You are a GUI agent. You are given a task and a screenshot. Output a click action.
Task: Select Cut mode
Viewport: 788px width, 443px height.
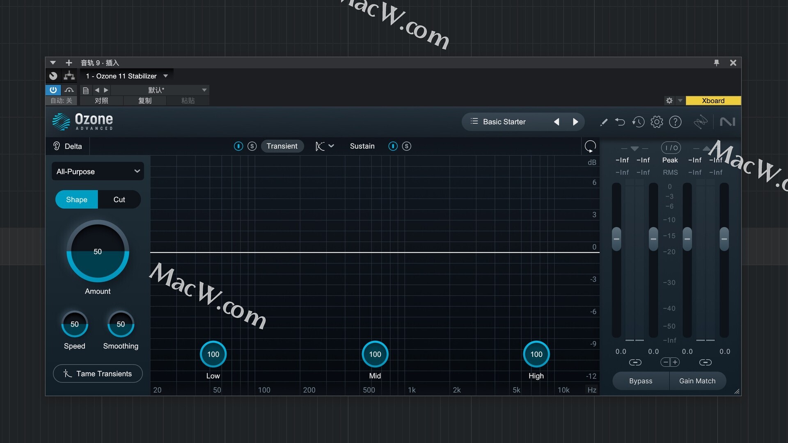pyautogui.click(x=119, y=199)
